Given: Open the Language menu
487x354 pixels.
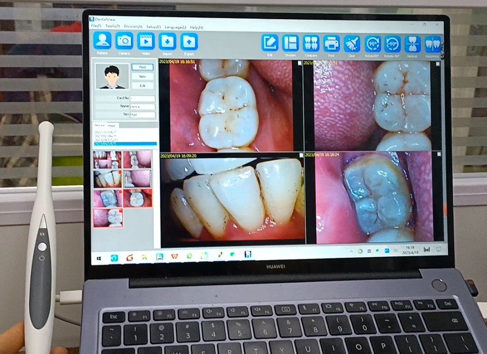Looking at the screenshot, I should (175, 27).
